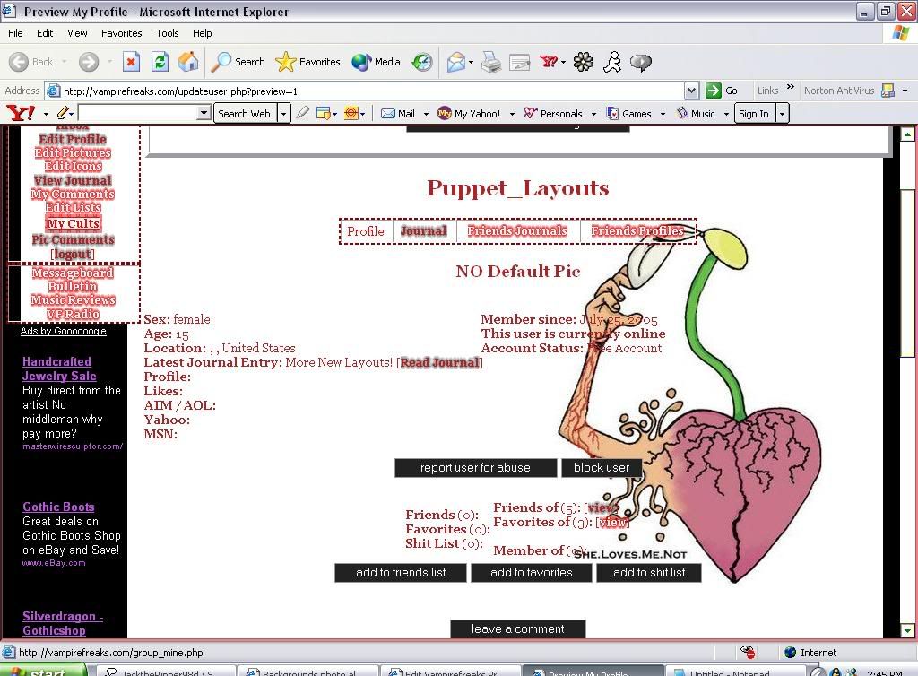The width and height of the screenshot is (918, 676).
Task: Click the Edit page icon beside Print
Action: pos(519,62)
